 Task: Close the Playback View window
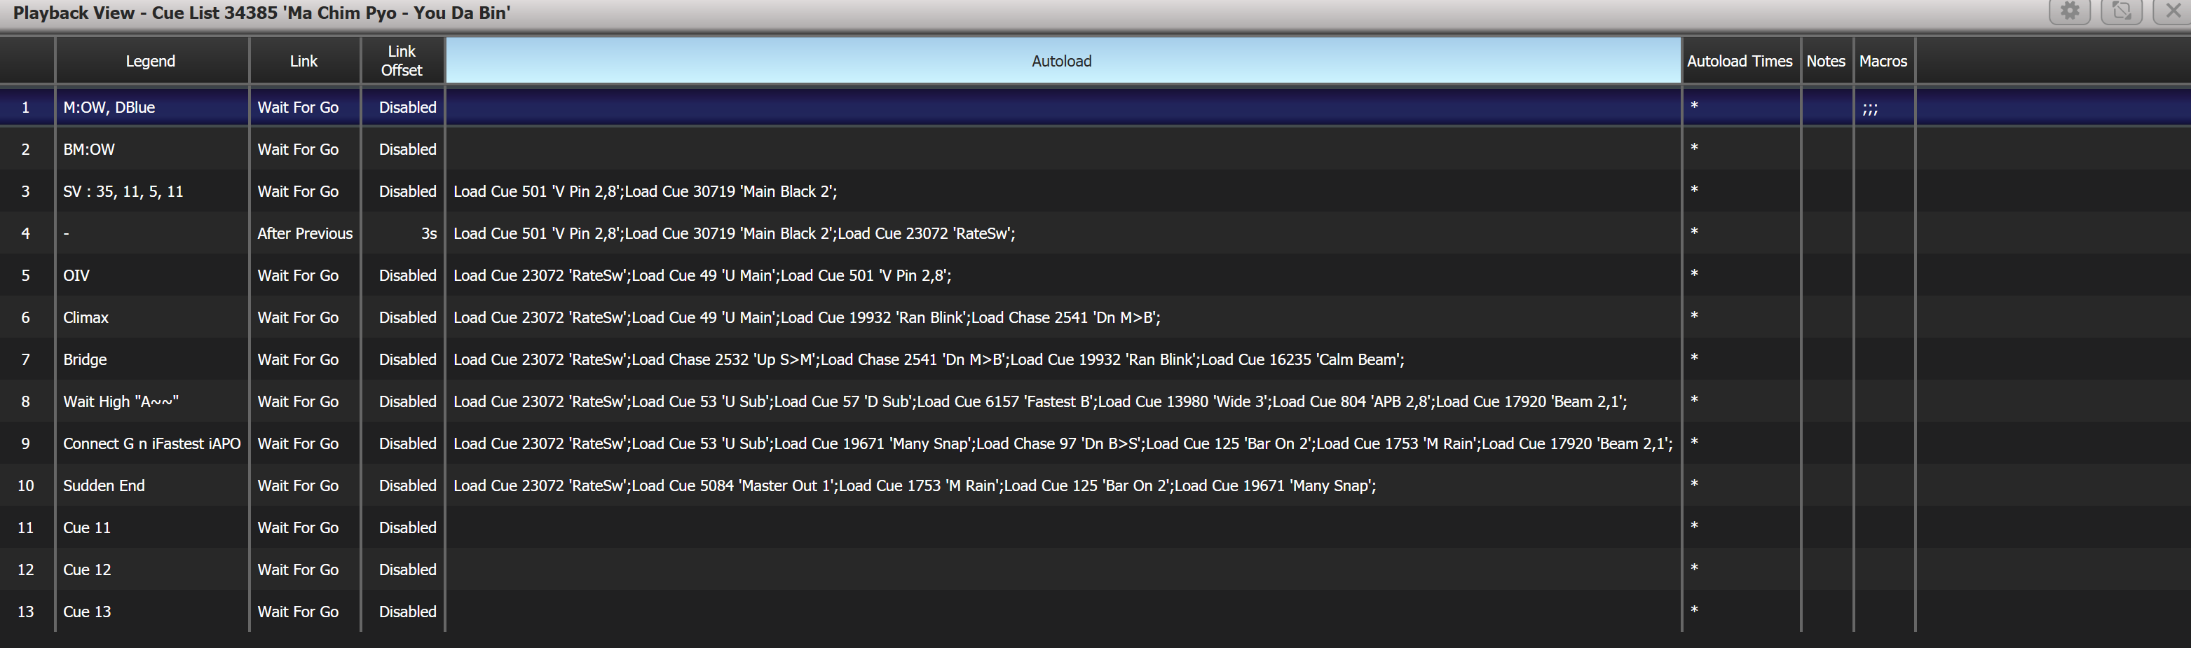(x=2172, y=11)
